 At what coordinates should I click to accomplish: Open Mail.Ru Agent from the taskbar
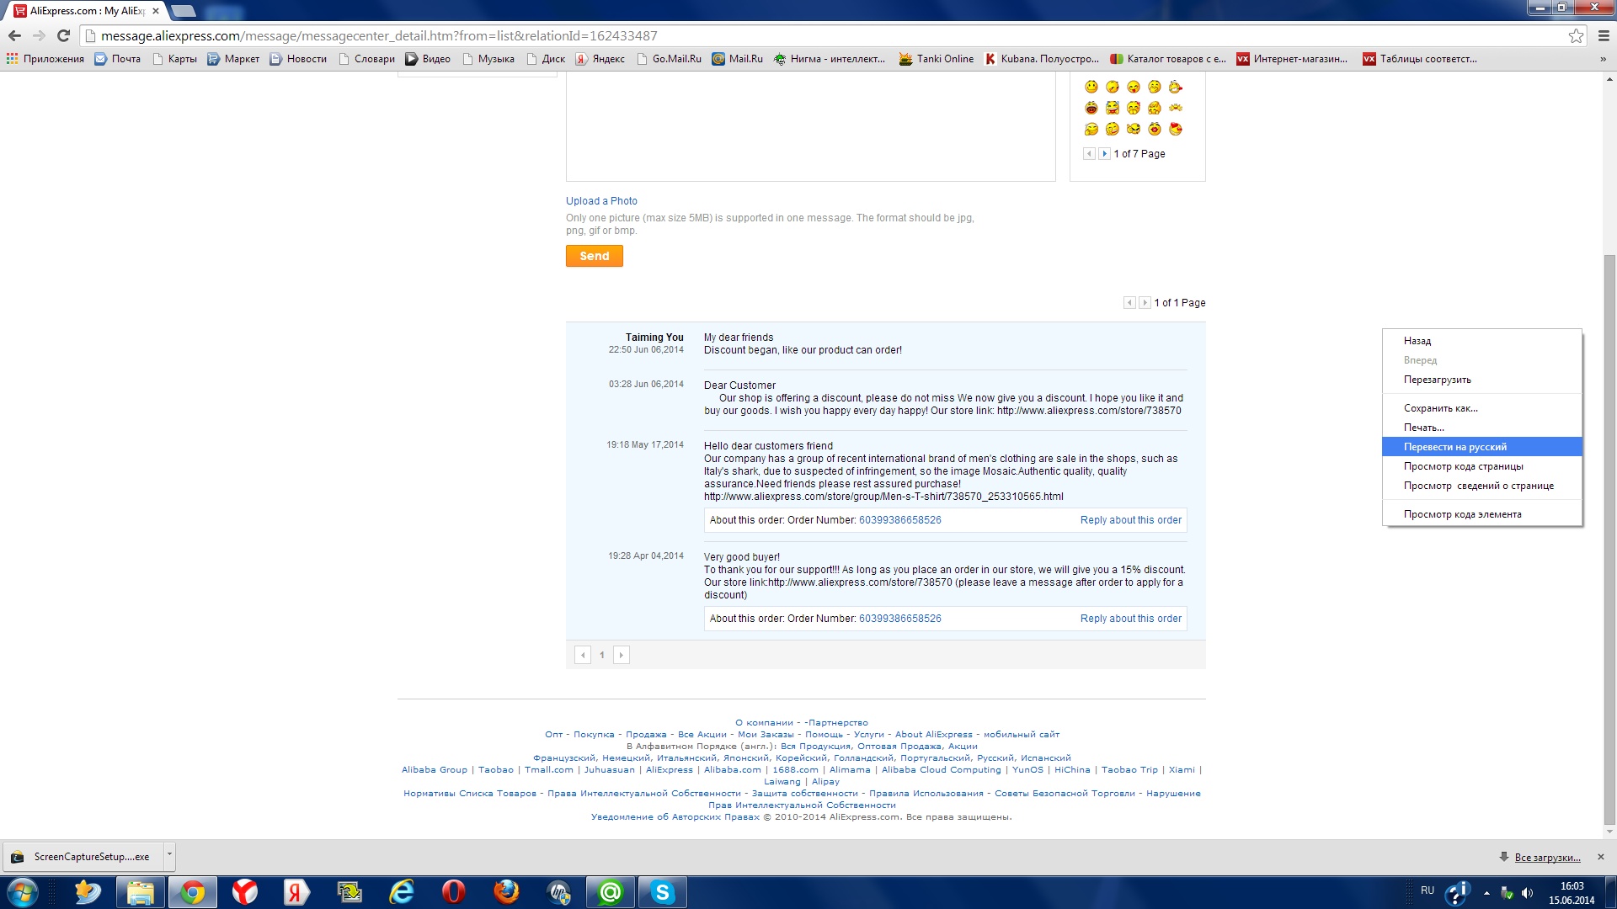tap(611, 892)
